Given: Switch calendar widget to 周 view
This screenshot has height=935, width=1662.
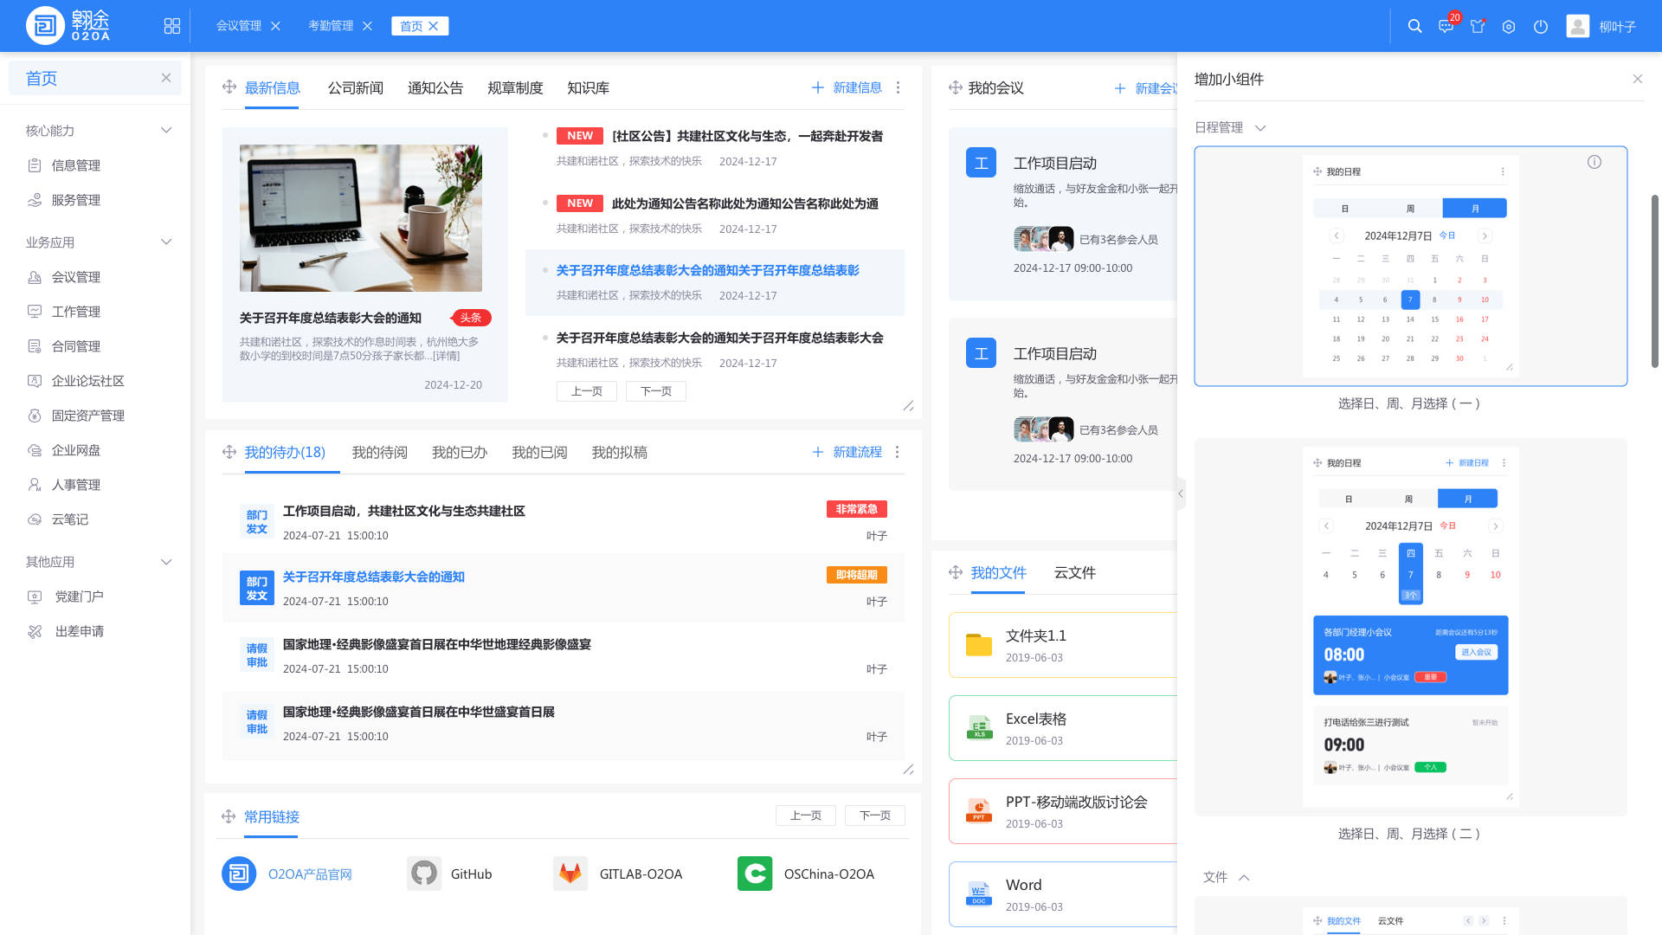Looking at the screenshot, I should (1409, 208).
